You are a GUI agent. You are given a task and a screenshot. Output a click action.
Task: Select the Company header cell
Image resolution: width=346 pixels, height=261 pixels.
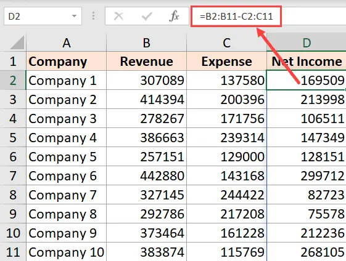pyautogui.click(x=66, y=61)
